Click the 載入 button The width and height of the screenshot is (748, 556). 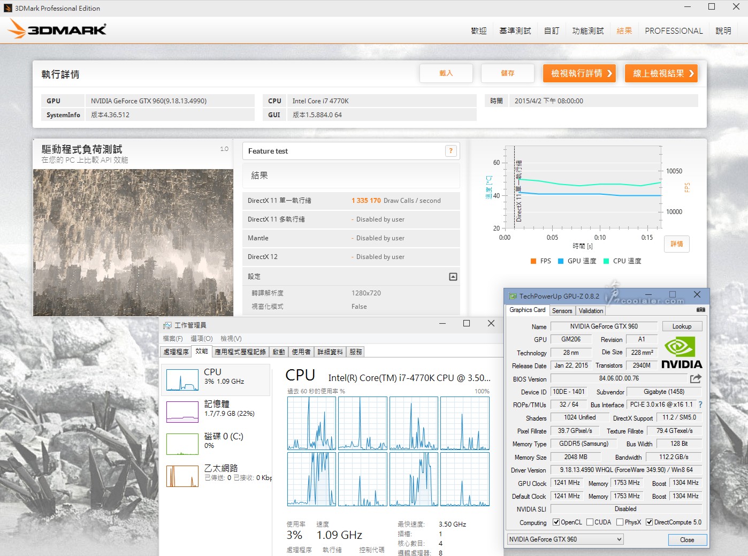[x=446, y=73]
